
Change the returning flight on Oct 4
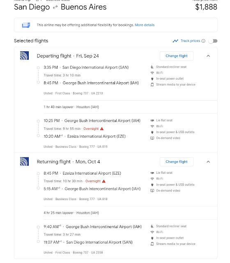pos(177,161)
